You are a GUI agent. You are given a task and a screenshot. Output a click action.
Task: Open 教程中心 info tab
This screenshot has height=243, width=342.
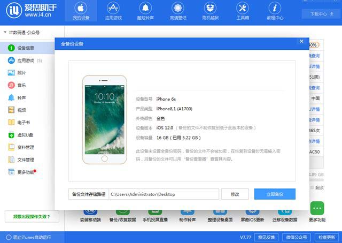tap(275, 11)
